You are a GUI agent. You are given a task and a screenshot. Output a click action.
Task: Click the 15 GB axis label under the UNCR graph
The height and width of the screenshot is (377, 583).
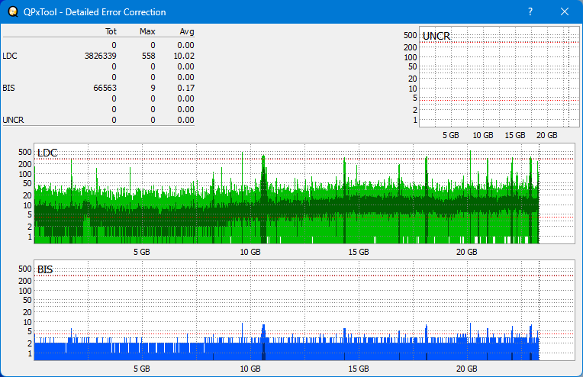(515, 135)
